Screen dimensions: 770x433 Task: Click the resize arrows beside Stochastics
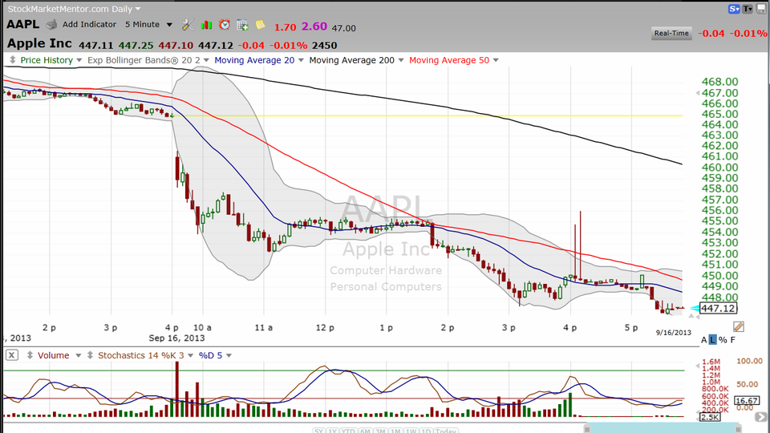click(x=90, y=355)
